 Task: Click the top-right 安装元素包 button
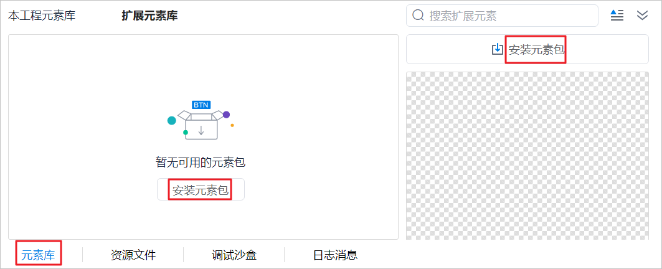[527, 49]
